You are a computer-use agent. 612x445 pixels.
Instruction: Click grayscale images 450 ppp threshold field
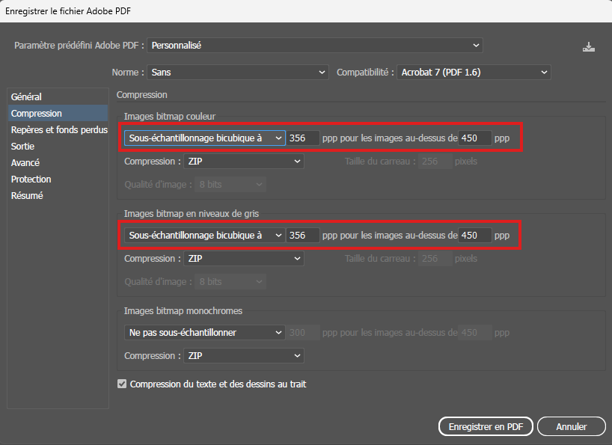(474, 236)
